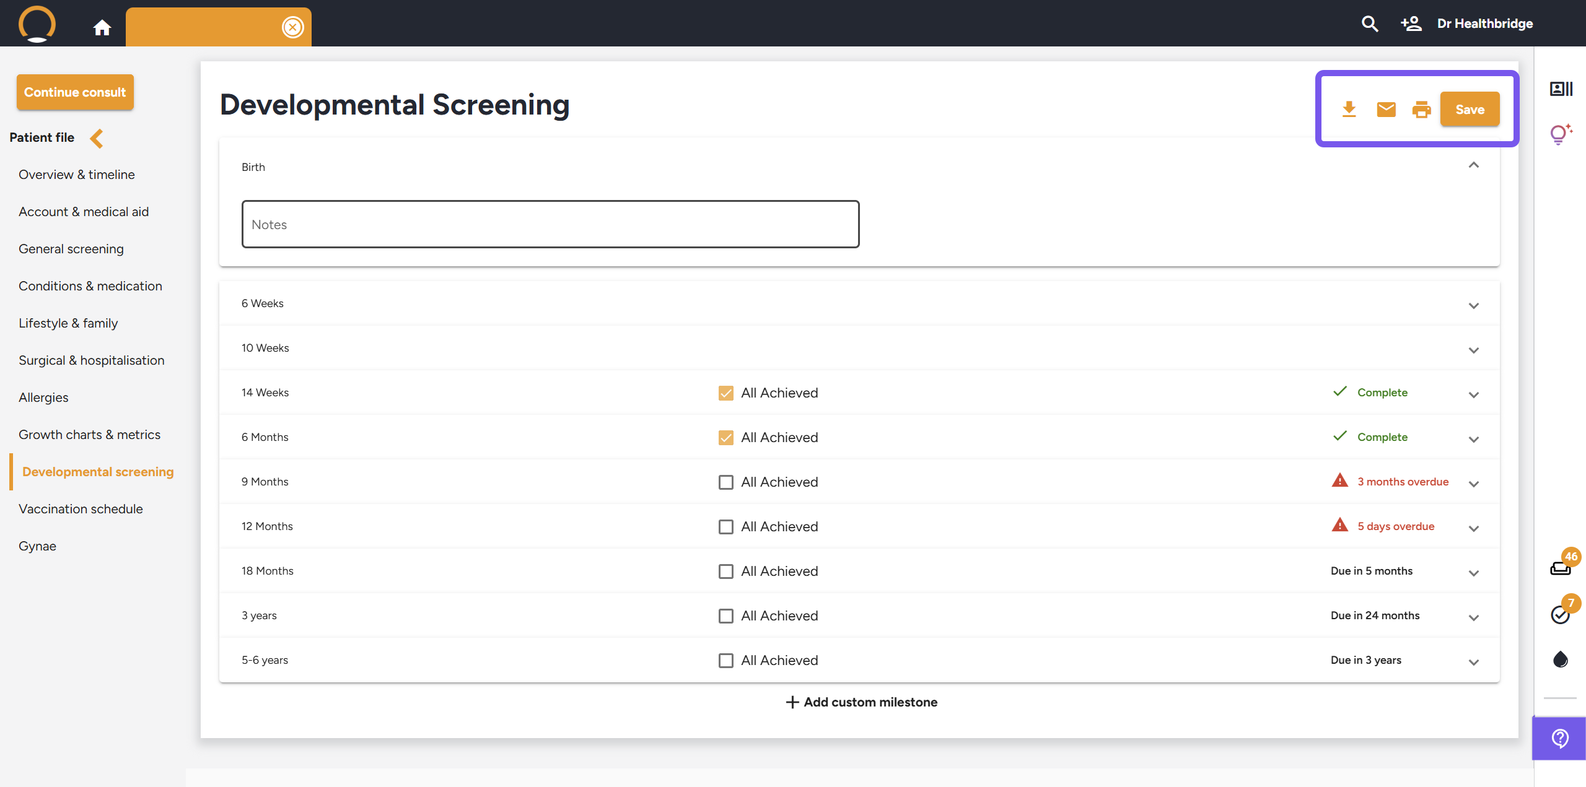The width and height of the screenshot is (1586, 787).
Task: Open the tasks checkmark icon with badge 7
Action: point(1560,614)
